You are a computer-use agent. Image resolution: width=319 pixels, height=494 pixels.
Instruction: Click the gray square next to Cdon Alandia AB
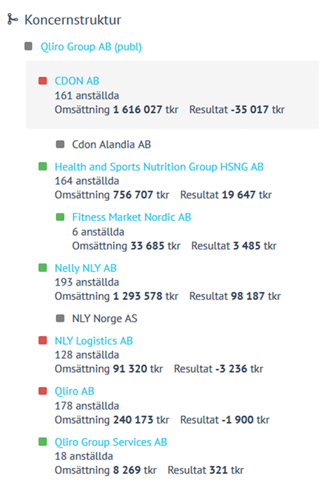(x=60, y=145)
